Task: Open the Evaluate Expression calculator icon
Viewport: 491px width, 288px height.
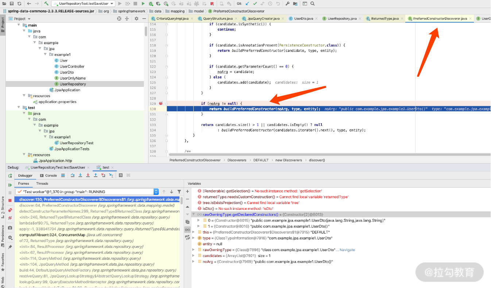Action: [x=121, y=176]
